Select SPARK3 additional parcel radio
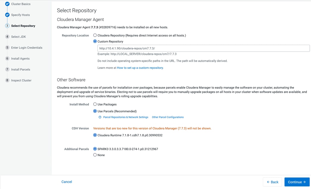 click(x=95, y=149)
